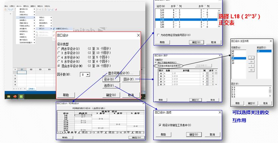Image resolution: width=278 pixels, height=143 pixels.
Task: Select AB in 可用项(A) list
Action: (239, 51)
